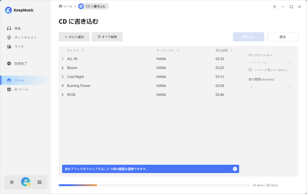Click HANA artist in ROSE row
The width and height of the screenshot is (307, 194).
tap(161, 95)
